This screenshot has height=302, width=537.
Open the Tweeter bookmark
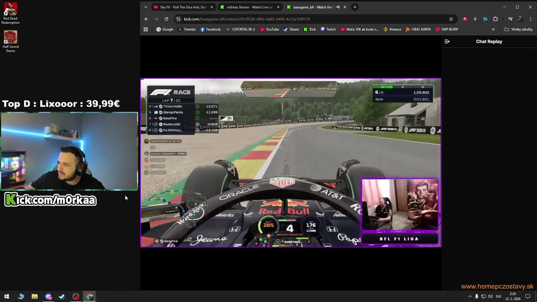coord(187,29)
